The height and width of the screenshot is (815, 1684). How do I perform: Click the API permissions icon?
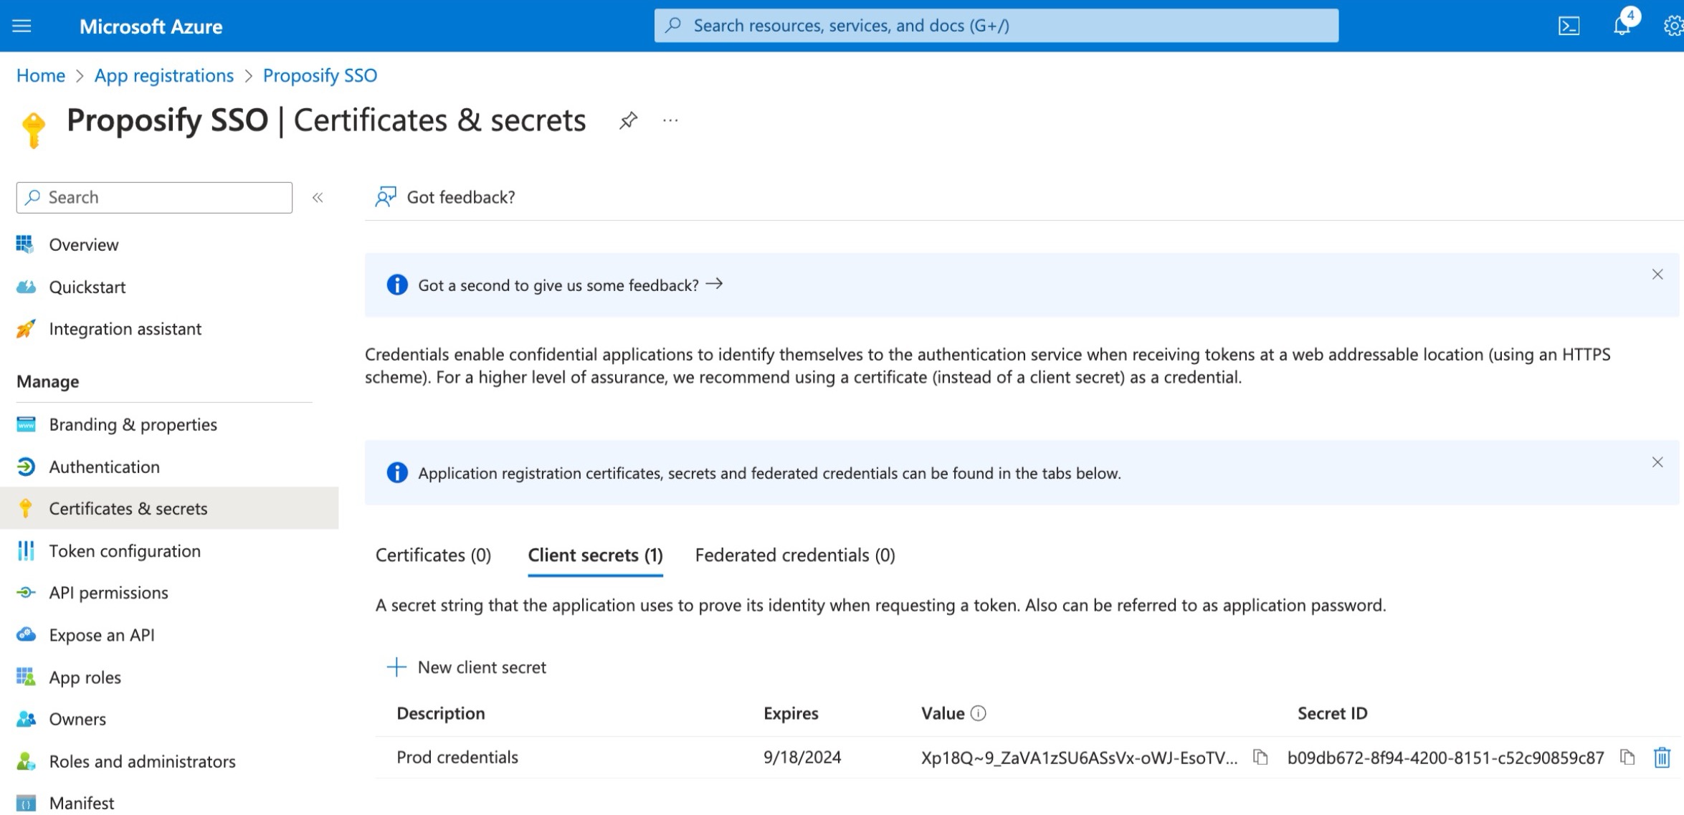[25, 593]
